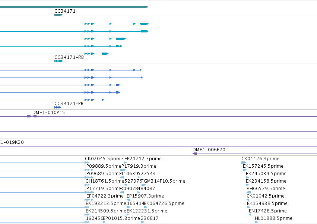Screen dimensions: 317x224
Task: Select the arrow glyph under EN17428.5prime
Action: coord(250,215)
